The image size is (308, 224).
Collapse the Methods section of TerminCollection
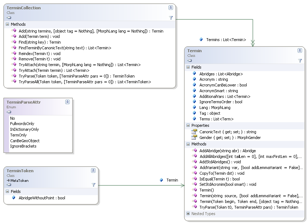(x=7, y=24)
